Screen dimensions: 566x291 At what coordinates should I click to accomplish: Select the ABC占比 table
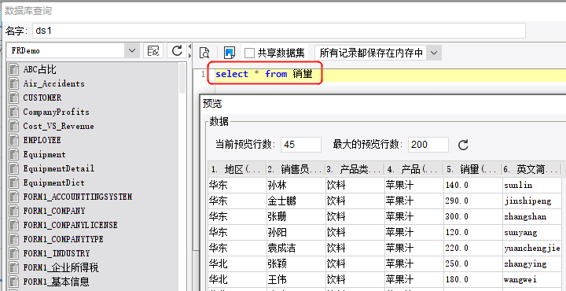tap(40, 69)
